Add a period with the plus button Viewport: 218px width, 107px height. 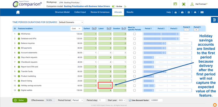(196, 30)
